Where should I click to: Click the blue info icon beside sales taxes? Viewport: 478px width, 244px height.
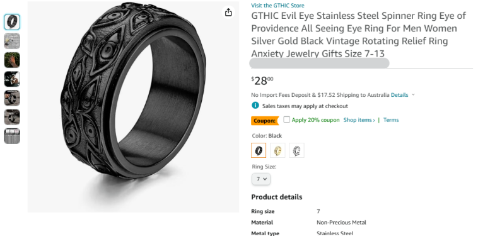[x=255, y=106]
